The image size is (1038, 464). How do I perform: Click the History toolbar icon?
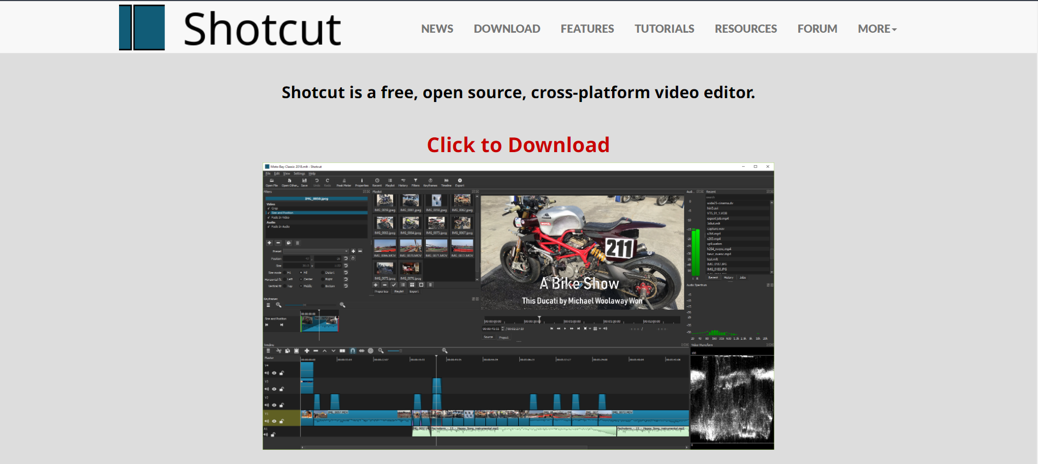(x=403, y=182)
